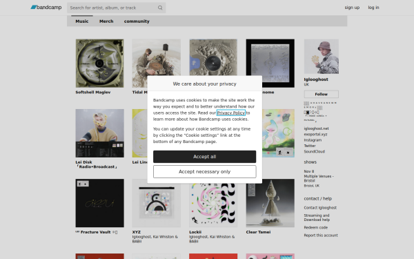Screen dimensions: 414x259
Task: Open Iglooghost's SoundCloud link
Action: coord(314,151)
